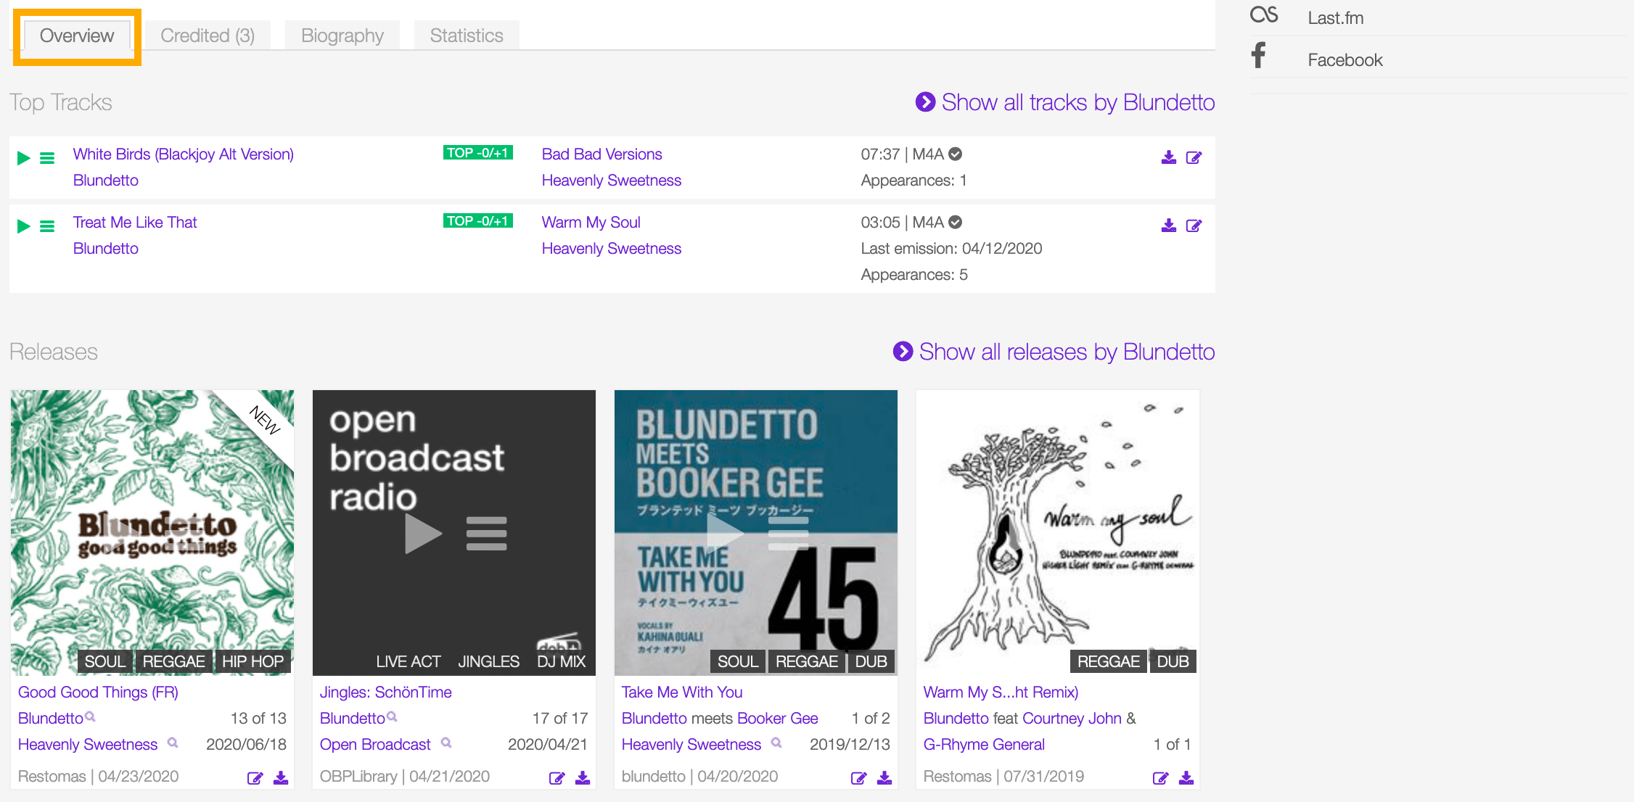Screen dimensions: 1634x802
Task: Open Blundetto feat Courtney John artist link
Action: click(1022, 718)
